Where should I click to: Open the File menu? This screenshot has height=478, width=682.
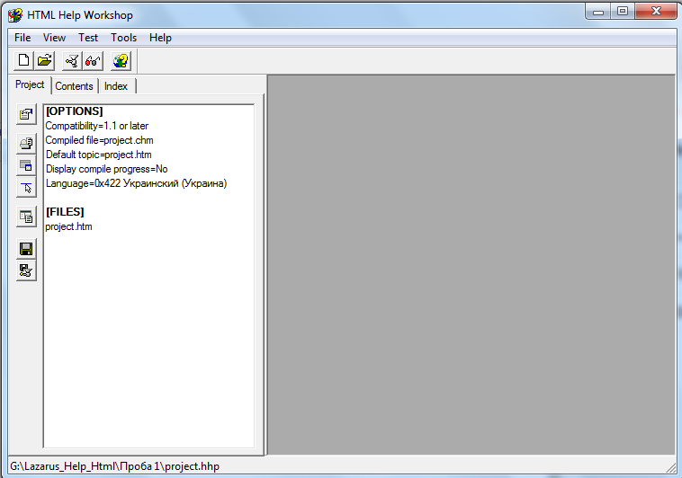pos(22,38)
